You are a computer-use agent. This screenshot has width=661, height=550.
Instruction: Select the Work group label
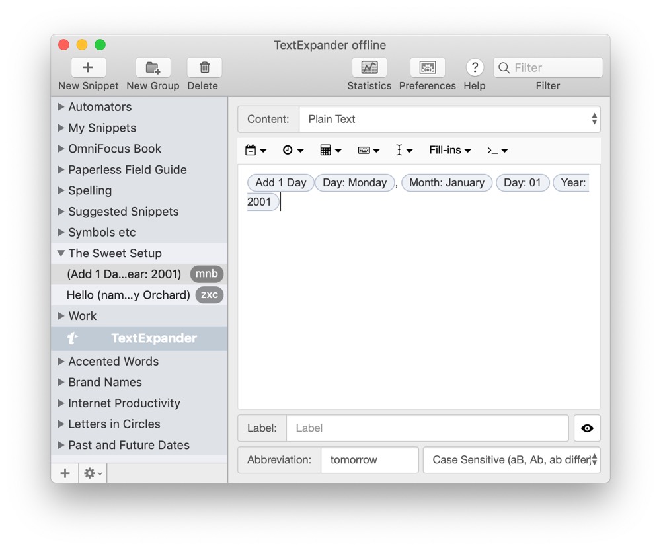coord(83,316)
